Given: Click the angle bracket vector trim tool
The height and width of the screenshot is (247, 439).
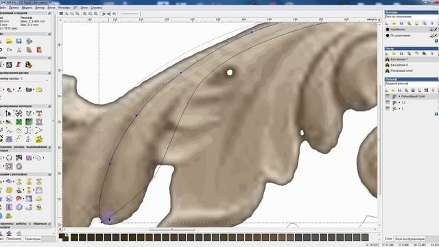Looking at the screenshot, I should [x=39, y=130].
